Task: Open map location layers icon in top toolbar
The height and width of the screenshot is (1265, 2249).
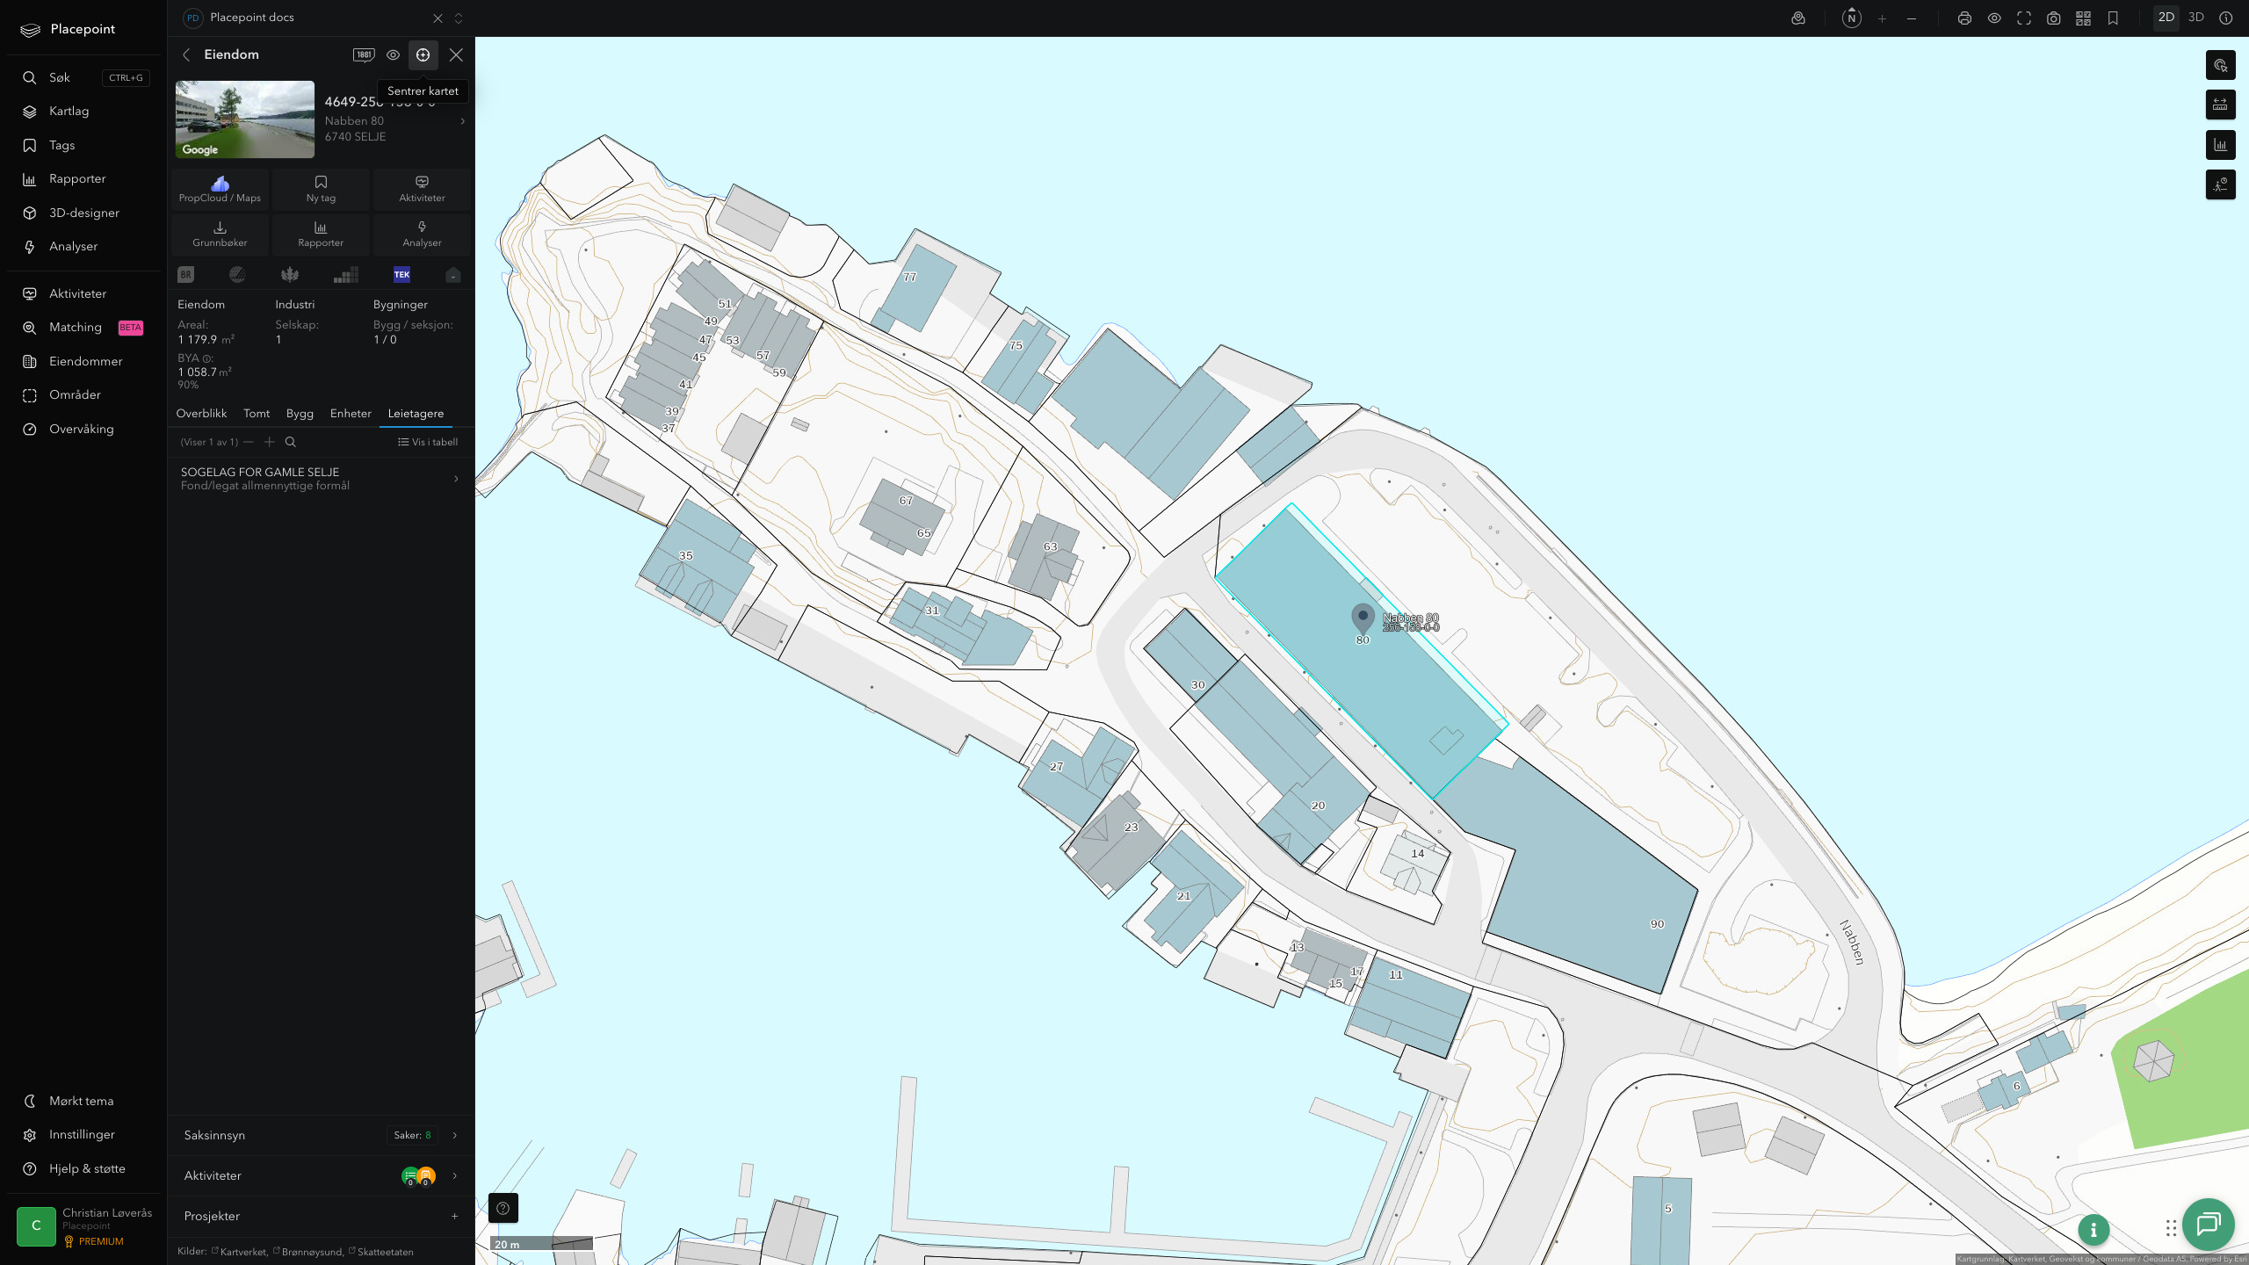Action: point(1798,18)
